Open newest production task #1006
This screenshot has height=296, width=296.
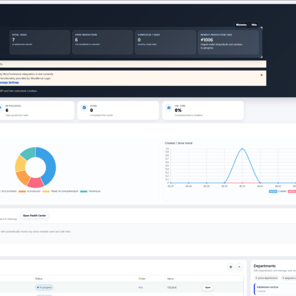click(x=228, y=42)
